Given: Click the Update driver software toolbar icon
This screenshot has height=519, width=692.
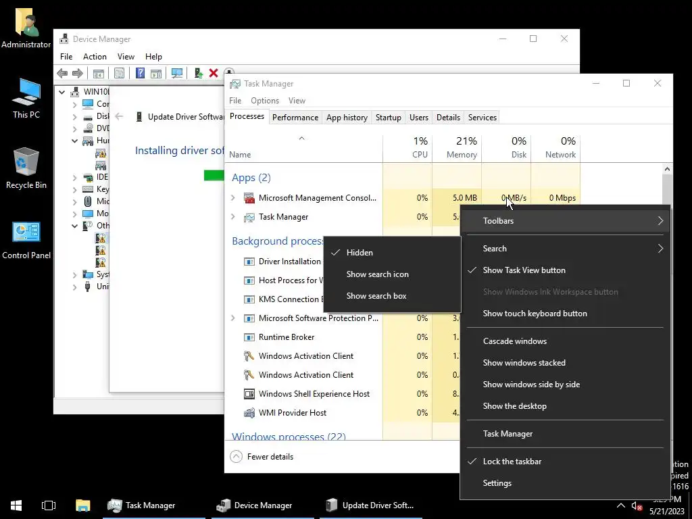Looking at the screenshot, I should click(198, 73).
